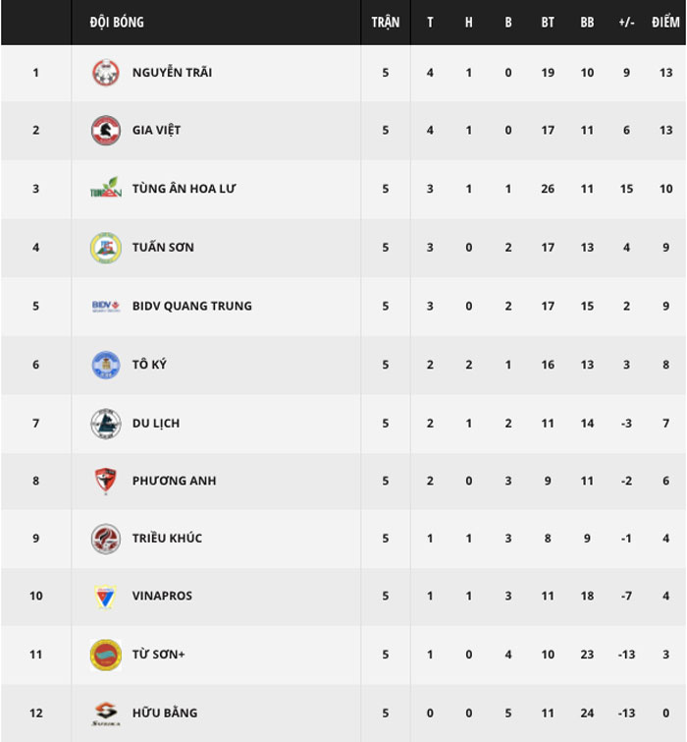
Task: Sort by the ĐIỂM column header
Action: click(x=665, y=22)
